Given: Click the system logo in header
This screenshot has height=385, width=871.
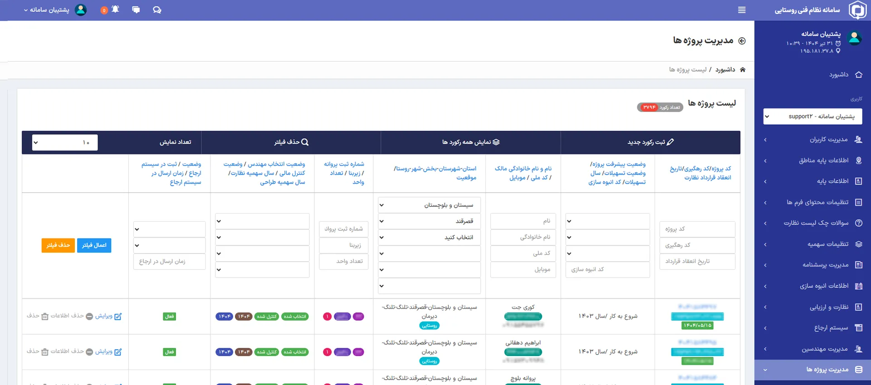Looking at the screenshot, I should click(857, 10).
